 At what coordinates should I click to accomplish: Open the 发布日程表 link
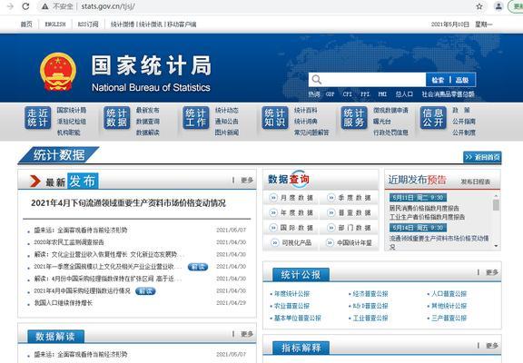point(476,181)
